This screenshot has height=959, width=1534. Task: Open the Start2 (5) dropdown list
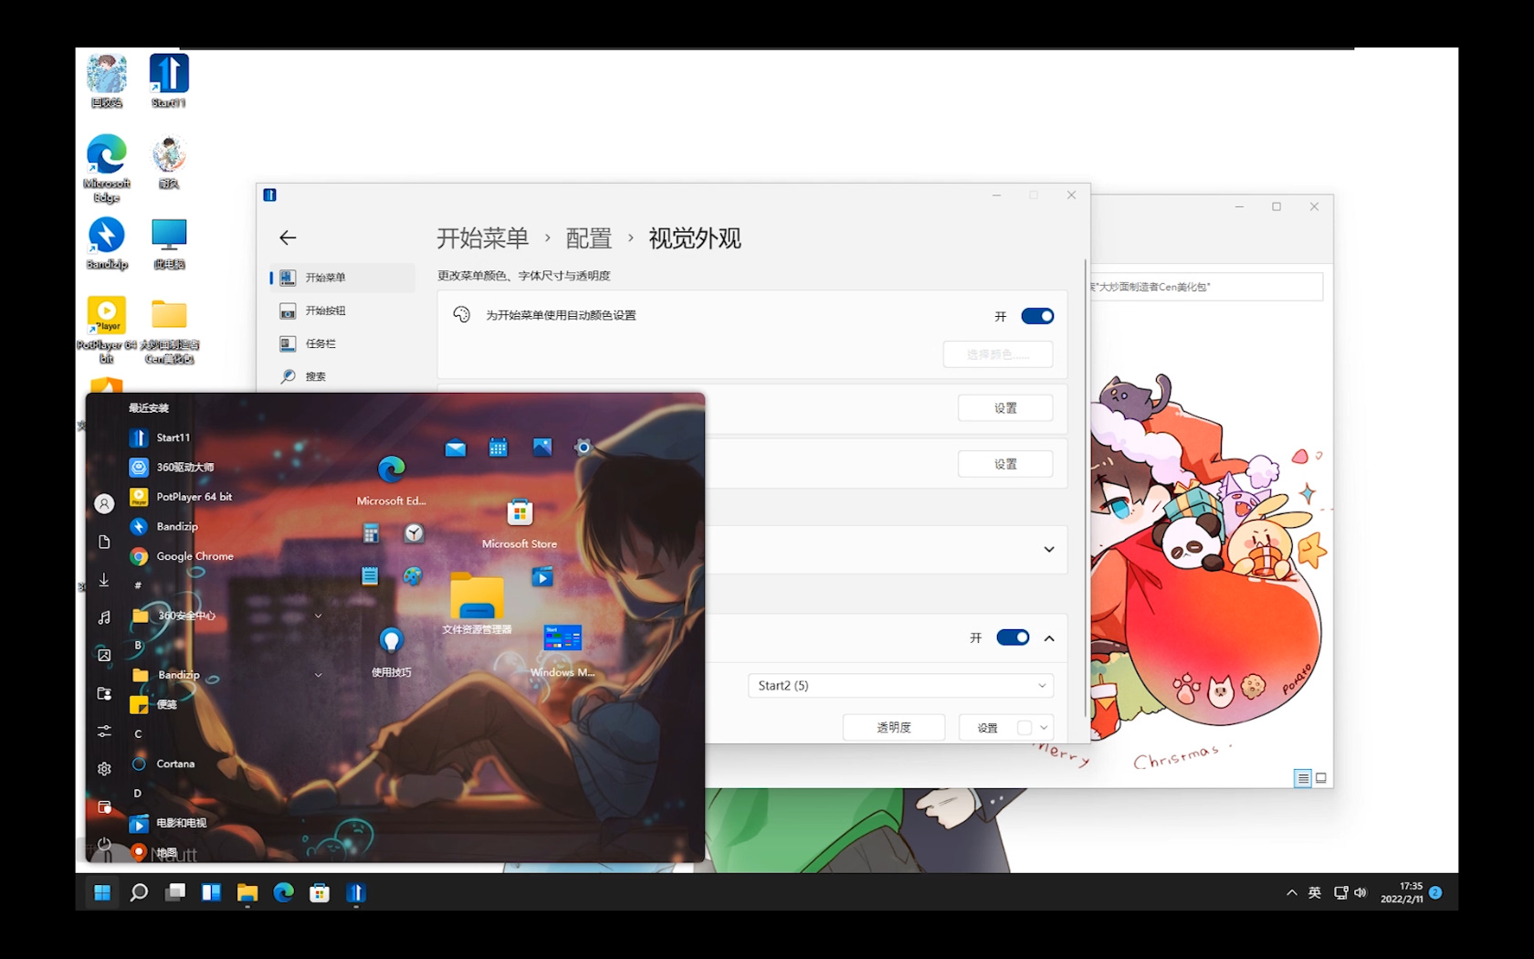(x=900, y=686)
